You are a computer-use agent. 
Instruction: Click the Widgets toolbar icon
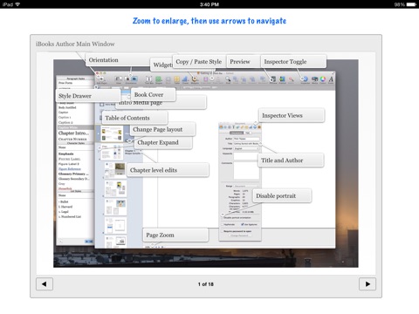click(x=195, y=78)
